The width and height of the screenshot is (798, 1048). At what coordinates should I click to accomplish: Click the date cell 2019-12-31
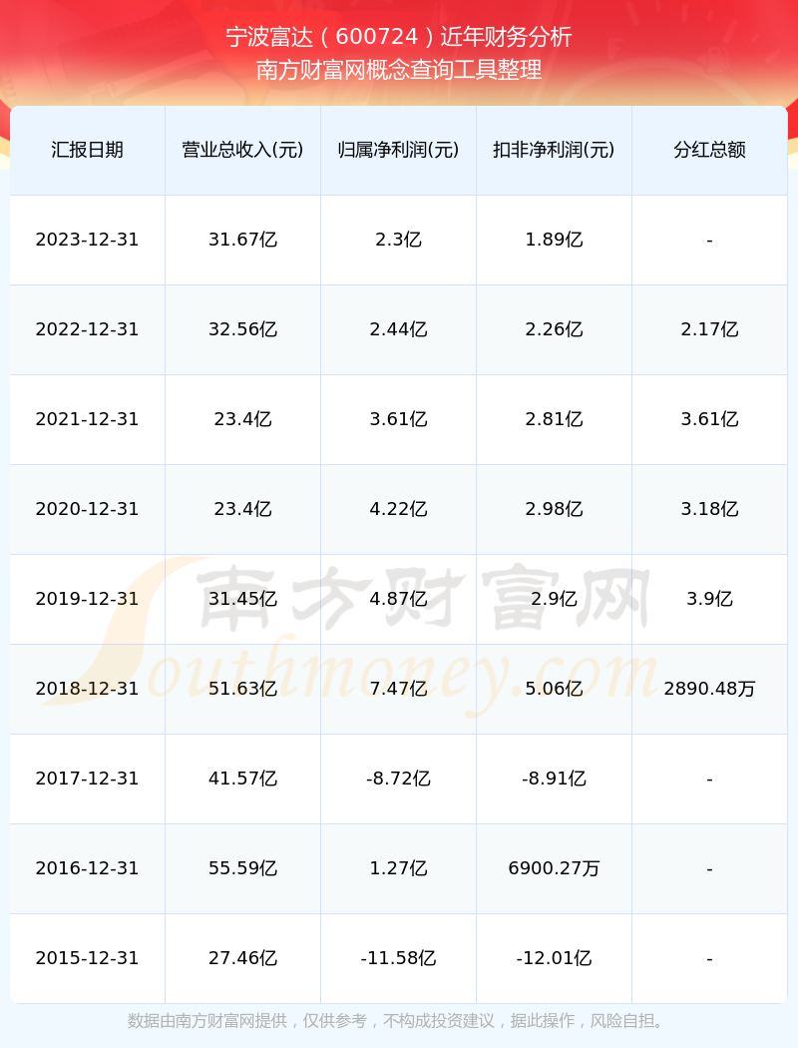[88, 599]
